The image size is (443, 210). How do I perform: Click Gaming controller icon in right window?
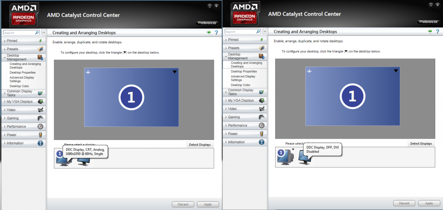262,117
